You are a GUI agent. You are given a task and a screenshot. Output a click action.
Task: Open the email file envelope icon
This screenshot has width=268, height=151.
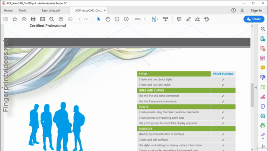42,19
